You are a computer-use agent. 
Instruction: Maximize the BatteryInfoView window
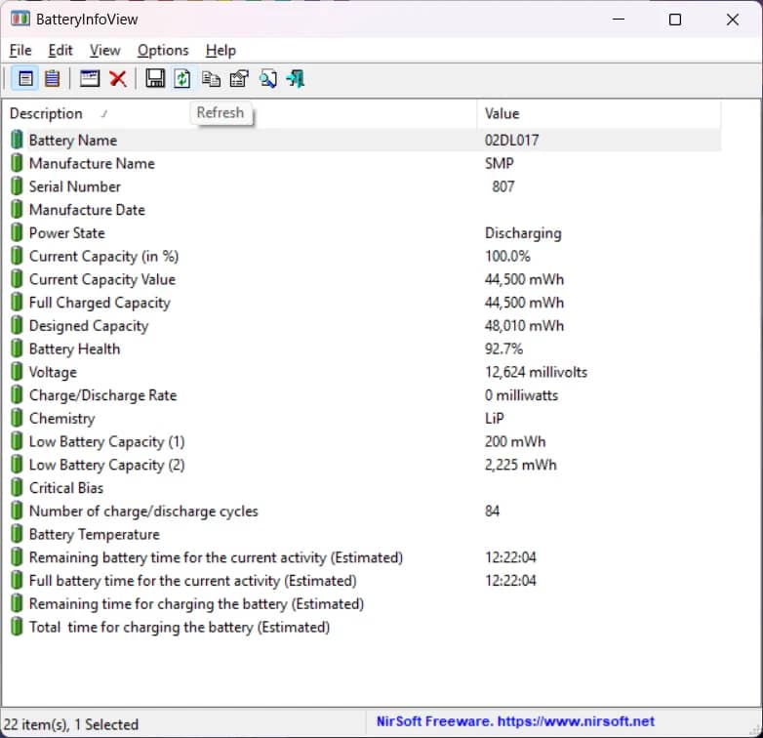(x=674, y=20)
